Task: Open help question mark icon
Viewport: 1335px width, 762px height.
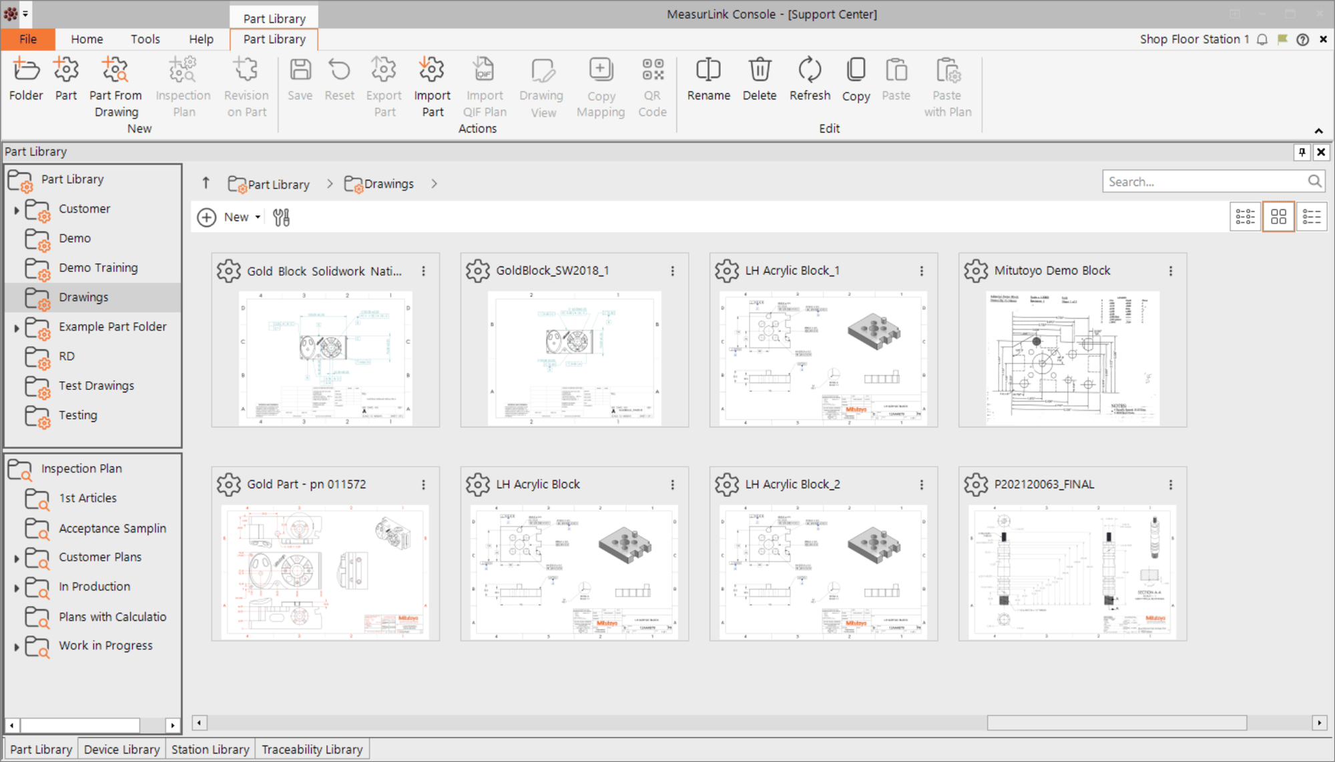Action: pyautogui.click(x=1302, y=39)
